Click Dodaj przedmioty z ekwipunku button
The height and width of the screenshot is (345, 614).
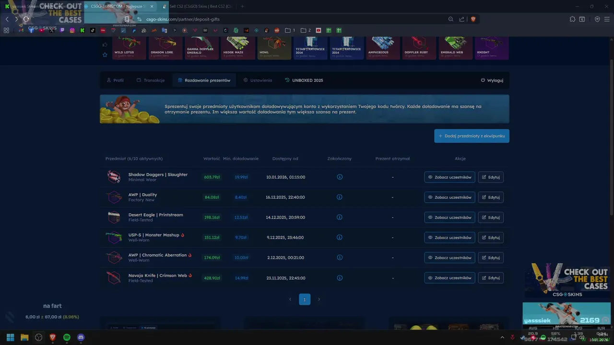pos(472,136)
